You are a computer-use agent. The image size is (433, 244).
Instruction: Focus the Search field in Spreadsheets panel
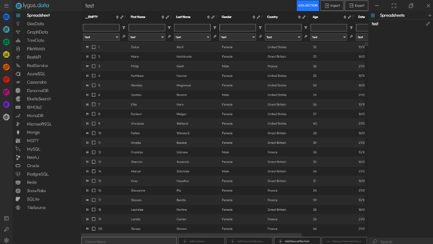401,242
